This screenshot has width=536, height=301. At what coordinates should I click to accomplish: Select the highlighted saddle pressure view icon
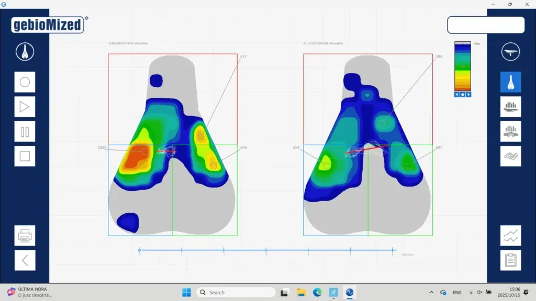point(510,82)
